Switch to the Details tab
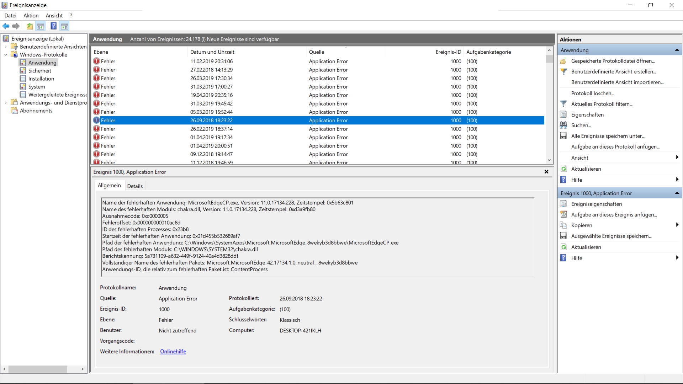The width and height of the screenshot is (683, 384). [135, 186]
